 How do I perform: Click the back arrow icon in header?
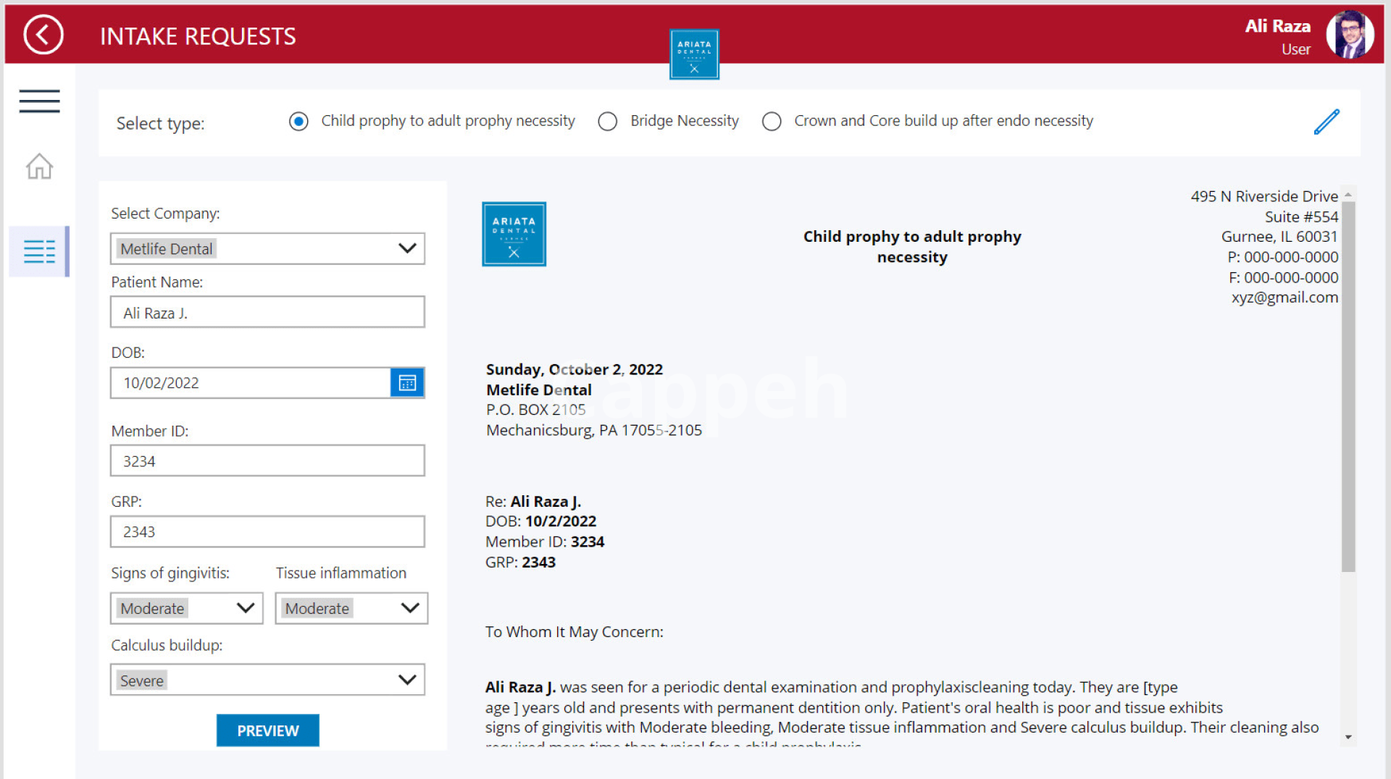click(x=43, y=35)
